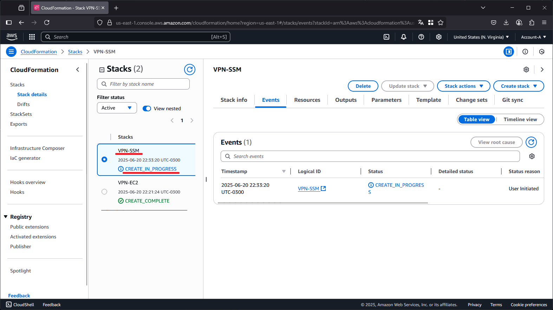The image size is (553, 310).
Task: Open the Update stack dropdown
Action: tap(408, 86)
